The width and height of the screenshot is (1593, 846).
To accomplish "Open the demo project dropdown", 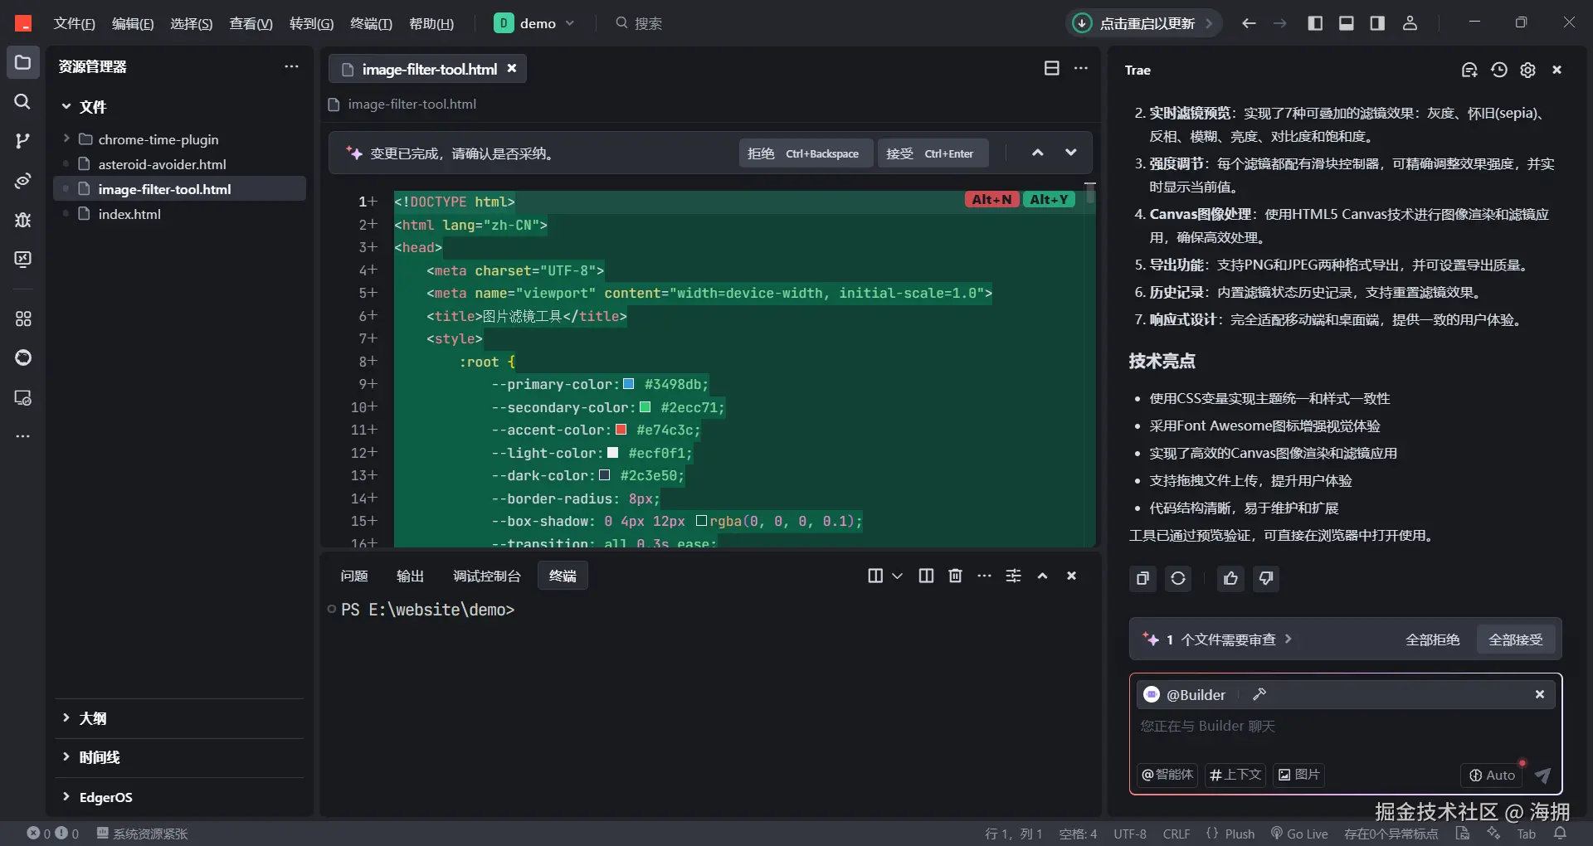I will tap(534, 23).
